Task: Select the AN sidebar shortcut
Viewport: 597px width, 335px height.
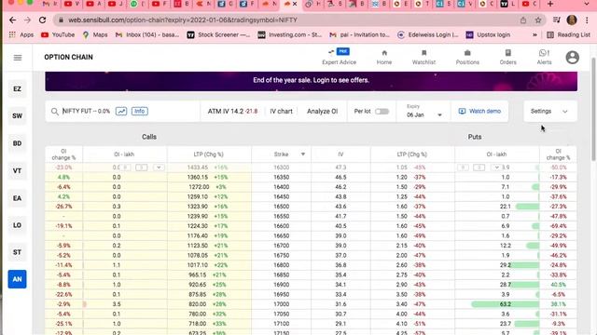Action: (x=17, y=279)
